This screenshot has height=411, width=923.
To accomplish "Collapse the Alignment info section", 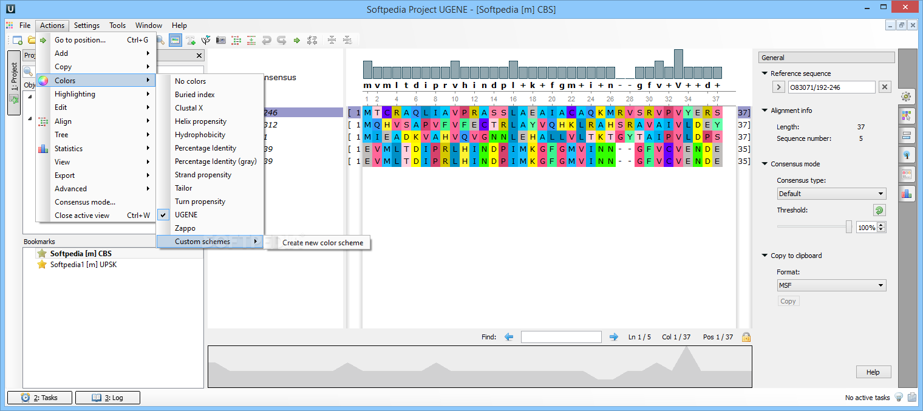I will pos(765,110).
